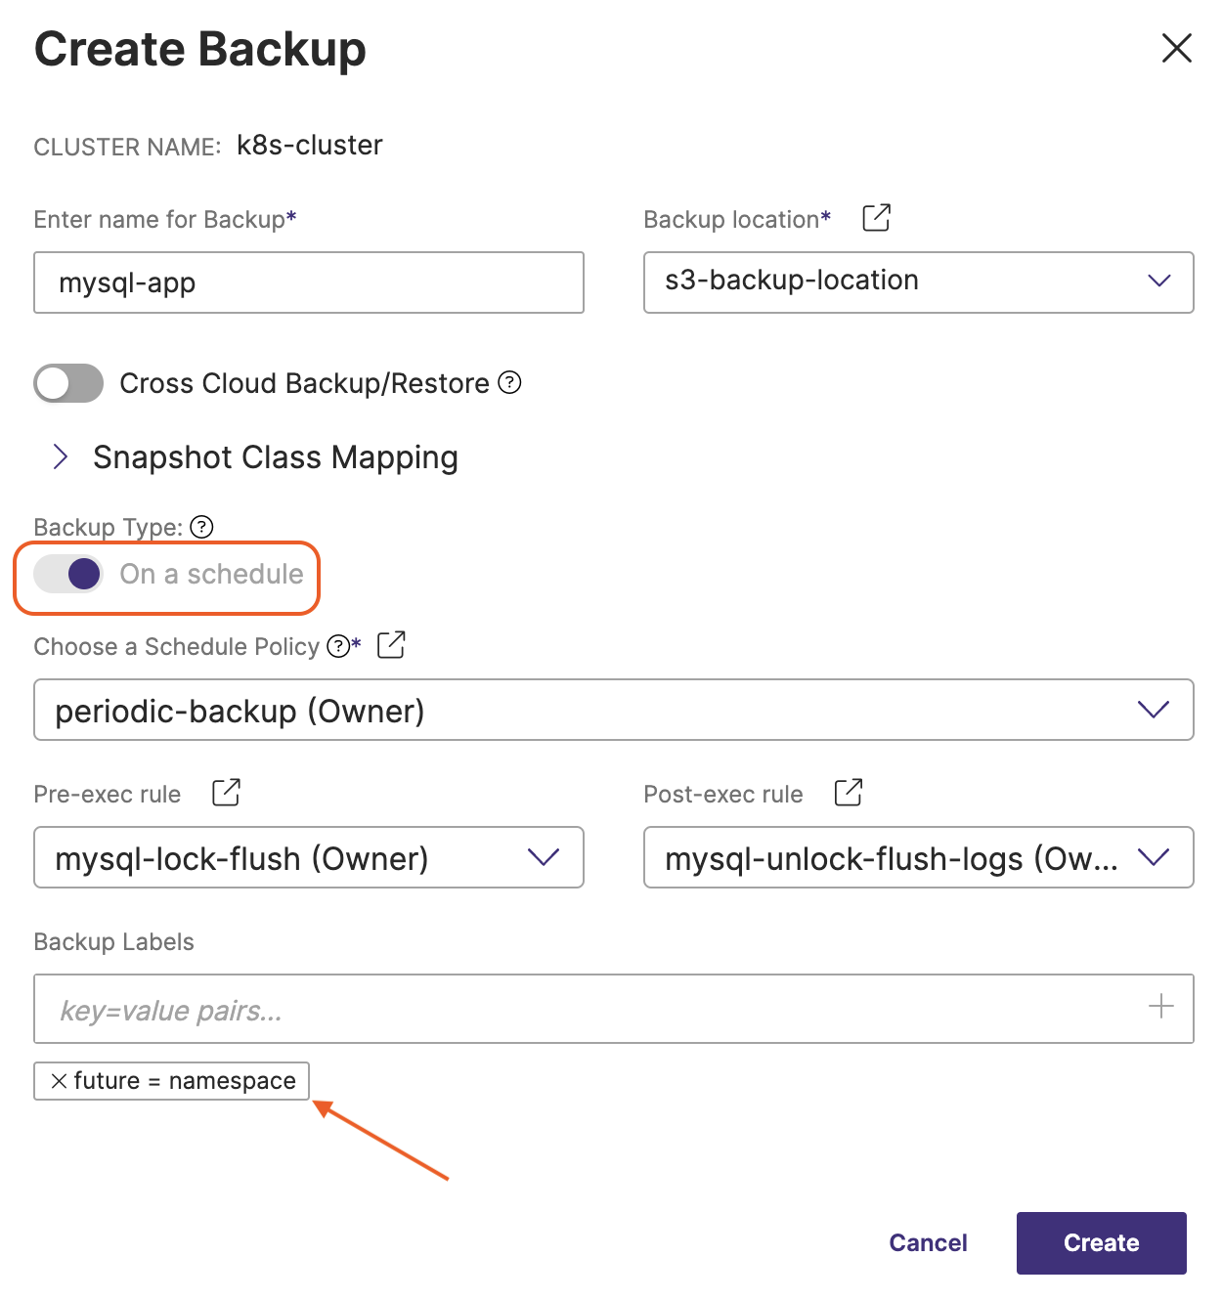Screen dimensions: 1222x1300
Task: Open the mysql-unlock-flush-logs post-exec dropdown
Action: click(x=917, y=857)
